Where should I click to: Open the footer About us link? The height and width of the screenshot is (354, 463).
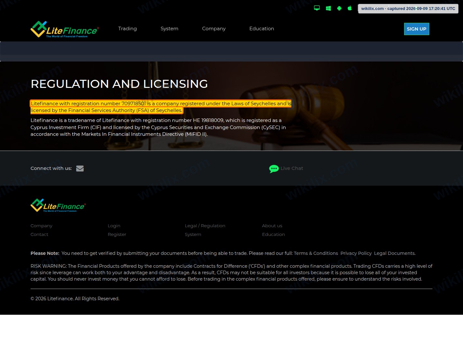[x=272, y=226]
